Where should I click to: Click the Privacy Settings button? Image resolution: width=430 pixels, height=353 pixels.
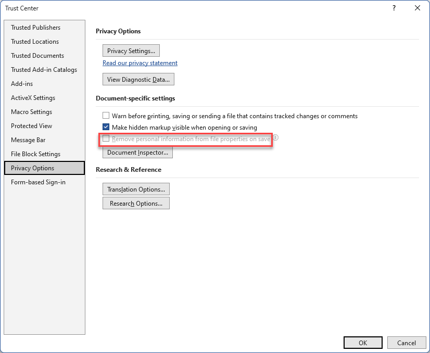[131, 51]
